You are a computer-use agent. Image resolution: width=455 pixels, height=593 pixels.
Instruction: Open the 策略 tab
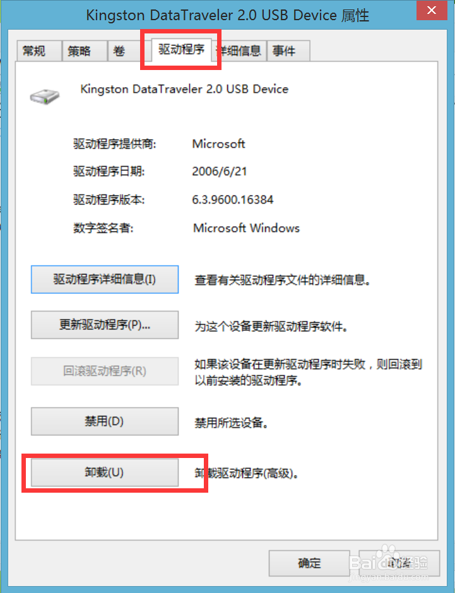[85, 50]
